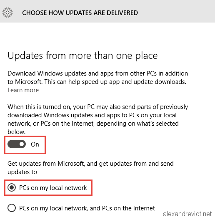The height and width of the screenshot is (220, 215).
Task: Click the Settings gear icon
Action: click(x=7, y=13)
